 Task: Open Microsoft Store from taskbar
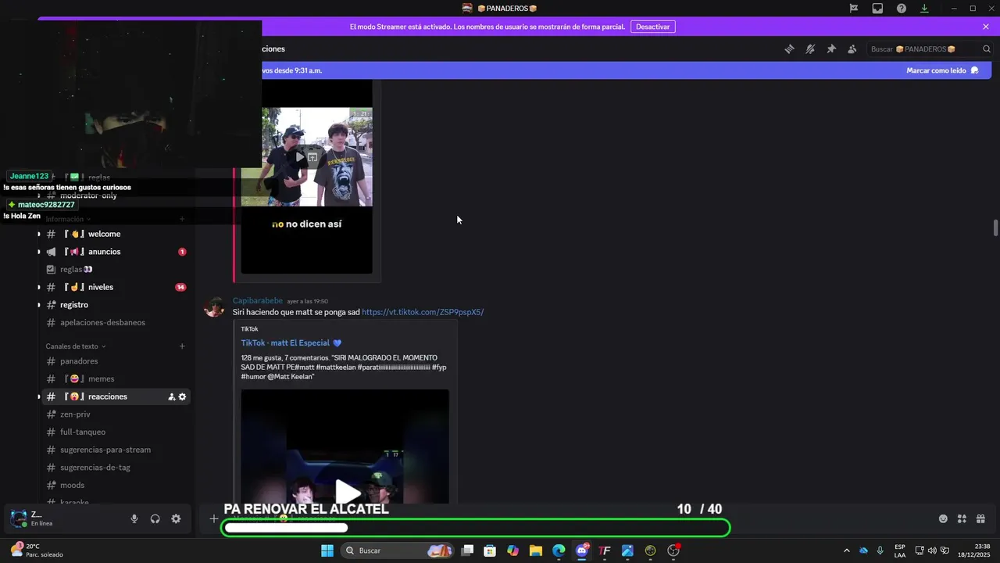pyautogui.click(x=490, y=550)
